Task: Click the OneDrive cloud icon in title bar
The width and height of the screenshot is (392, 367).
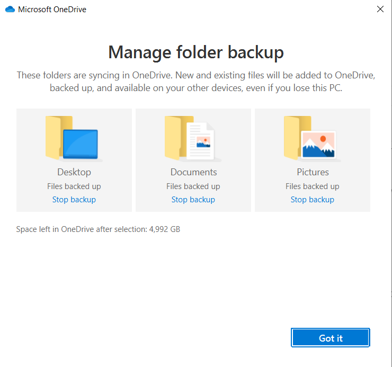Action: click(10, 10)
